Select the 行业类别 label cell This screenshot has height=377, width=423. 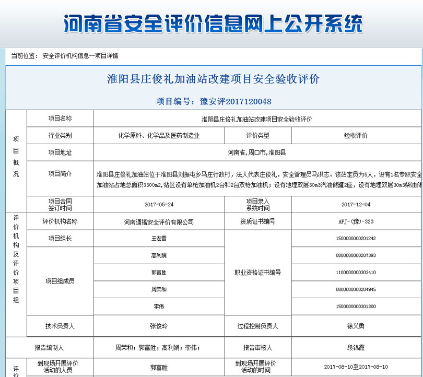click(x=60, y=135)
